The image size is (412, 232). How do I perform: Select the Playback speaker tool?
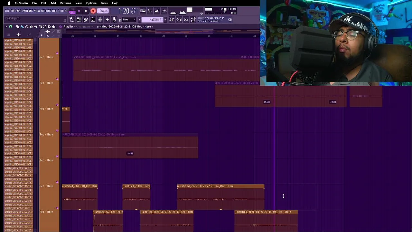coord(54,27)
